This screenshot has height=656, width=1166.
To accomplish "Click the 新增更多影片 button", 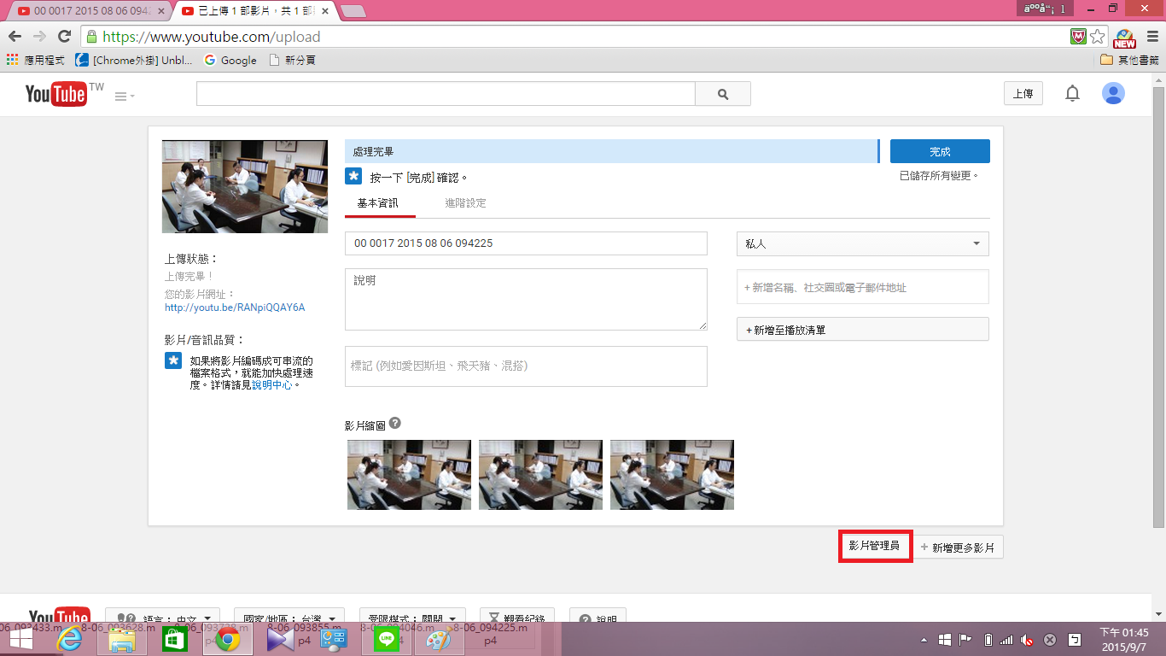I will 957,548.
